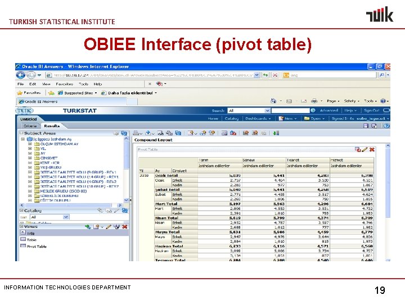The image size is (405, 304).
Task: Expand the KENT - KIR folder
Action: [30, 163]
